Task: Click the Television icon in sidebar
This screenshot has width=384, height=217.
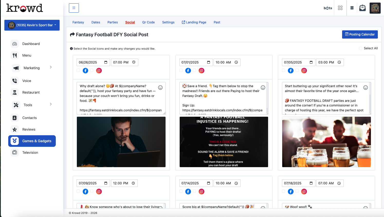Action: tap(15, 152)
